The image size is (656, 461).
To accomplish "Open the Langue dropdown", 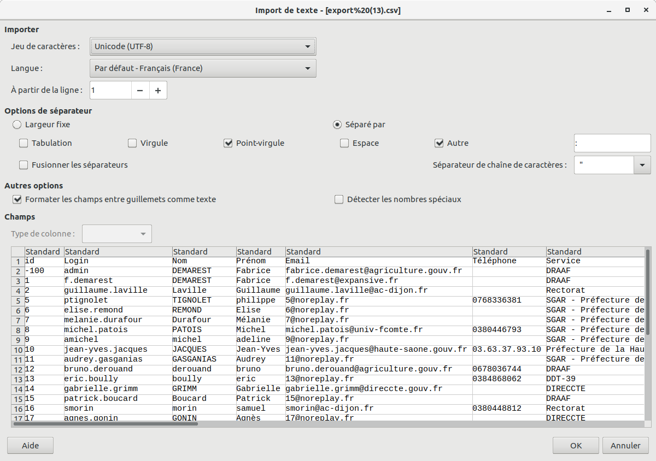I will [x=202, y=68].
